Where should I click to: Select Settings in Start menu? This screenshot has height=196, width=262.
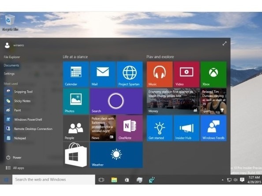tap(9, 74)
